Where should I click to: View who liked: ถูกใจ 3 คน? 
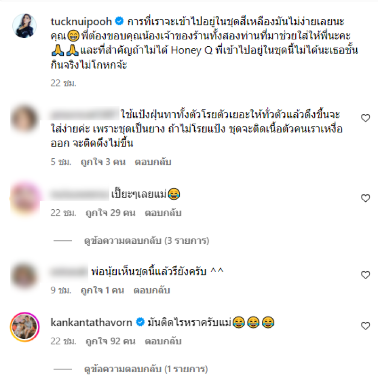[103, 162]
